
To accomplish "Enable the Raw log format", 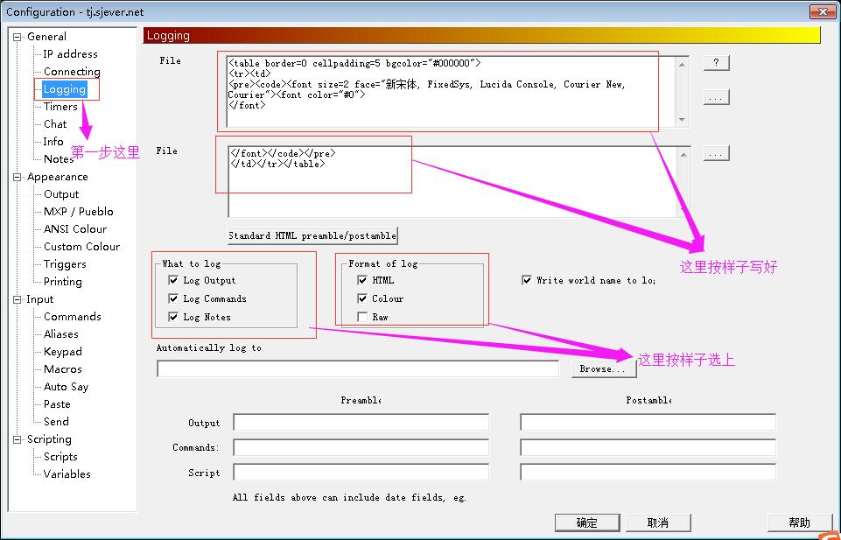I will click(362, 317).
